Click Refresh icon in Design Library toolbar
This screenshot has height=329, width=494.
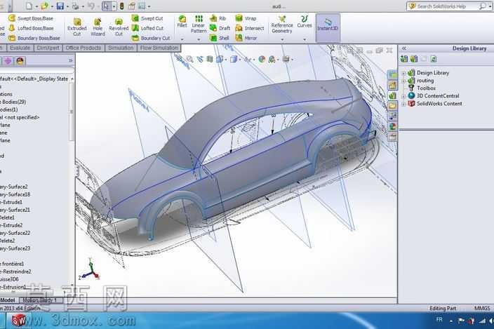[x=434, y=58]
